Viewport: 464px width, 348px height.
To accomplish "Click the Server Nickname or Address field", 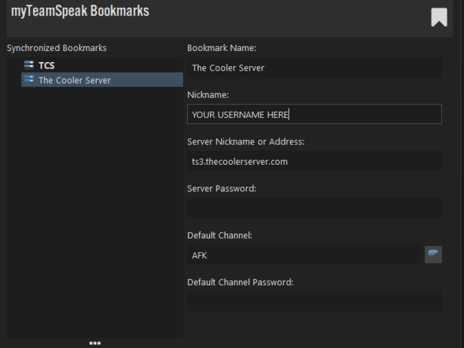I will point(314,161).
